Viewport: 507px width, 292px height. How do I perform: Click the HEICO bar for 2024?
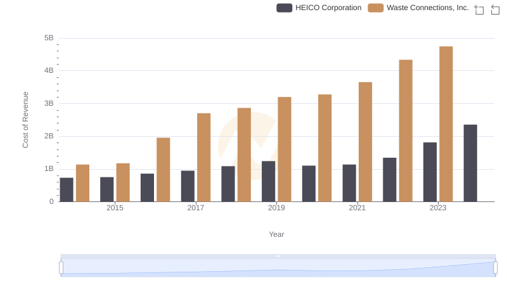pyautogui.click(x=470, y=163)
